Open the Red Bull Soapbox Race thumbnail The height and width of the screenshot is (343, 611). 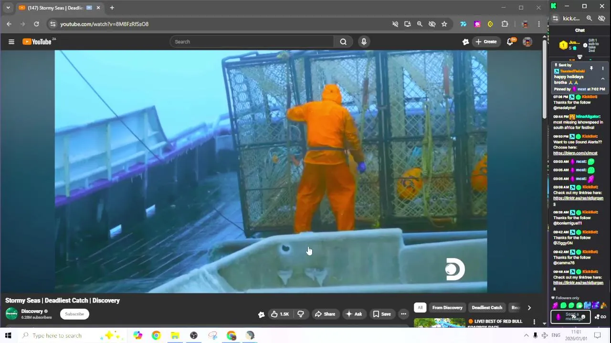coord(440,323)
